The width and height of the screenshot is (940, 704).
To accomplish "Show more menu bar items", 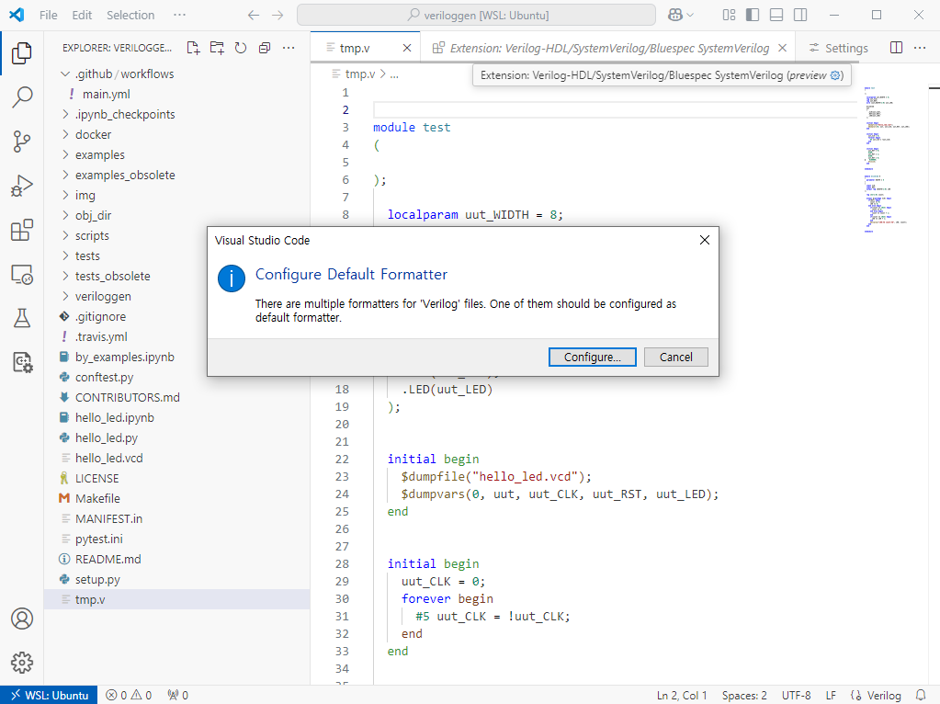I will (x=179, y=15).
